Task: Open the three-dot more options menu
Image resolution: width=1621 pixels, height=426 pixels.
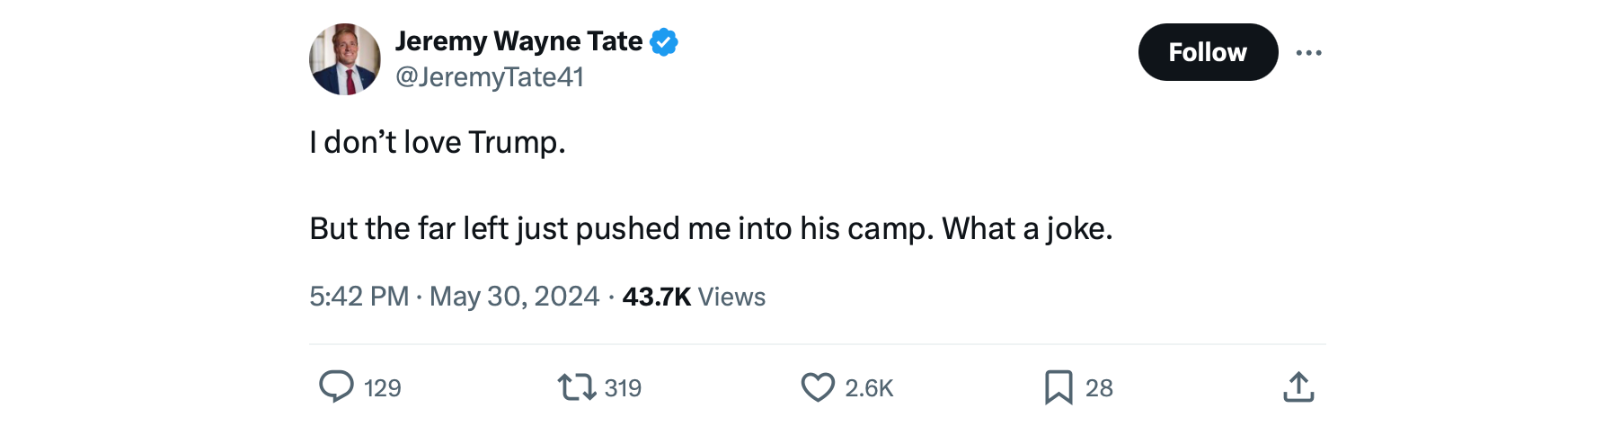Action: (1308, 53)
